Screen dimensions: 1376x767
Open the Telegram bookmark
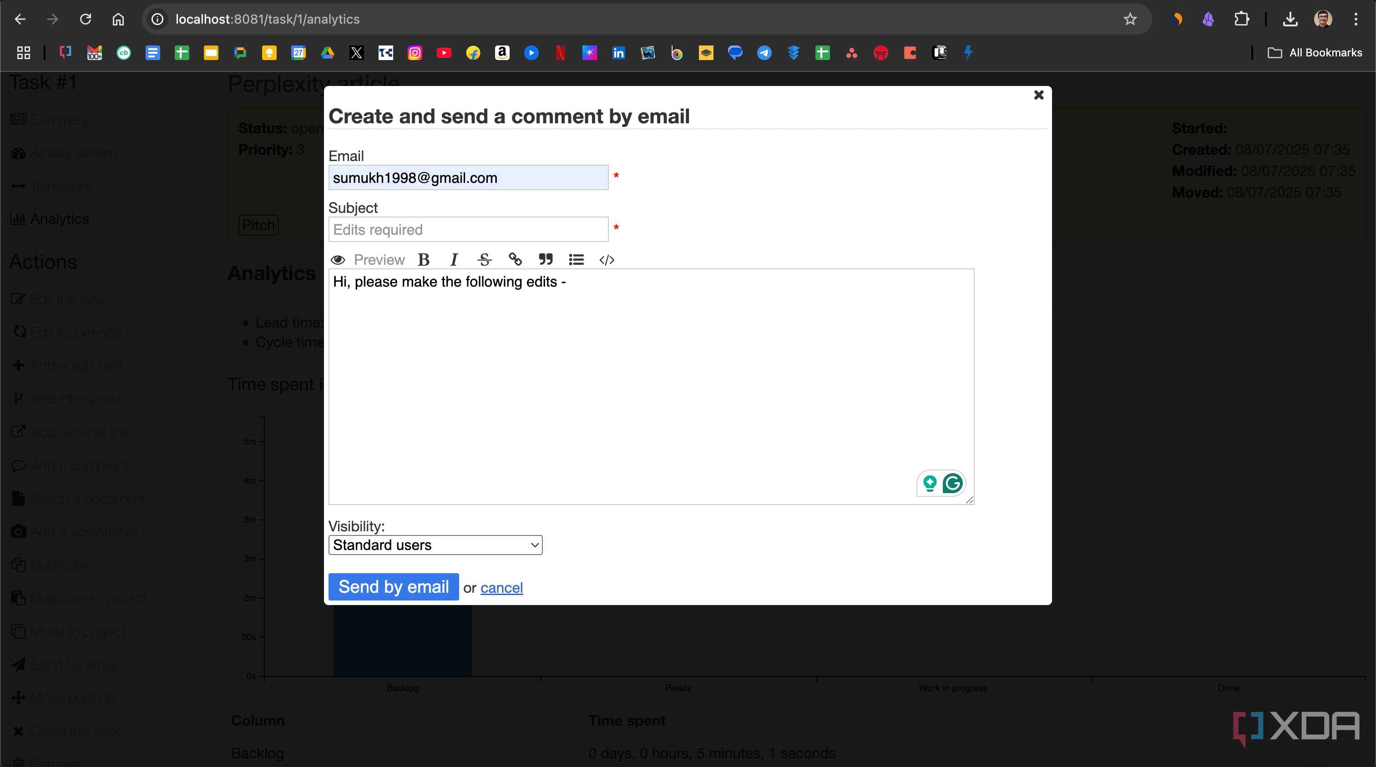pos(764,52)
